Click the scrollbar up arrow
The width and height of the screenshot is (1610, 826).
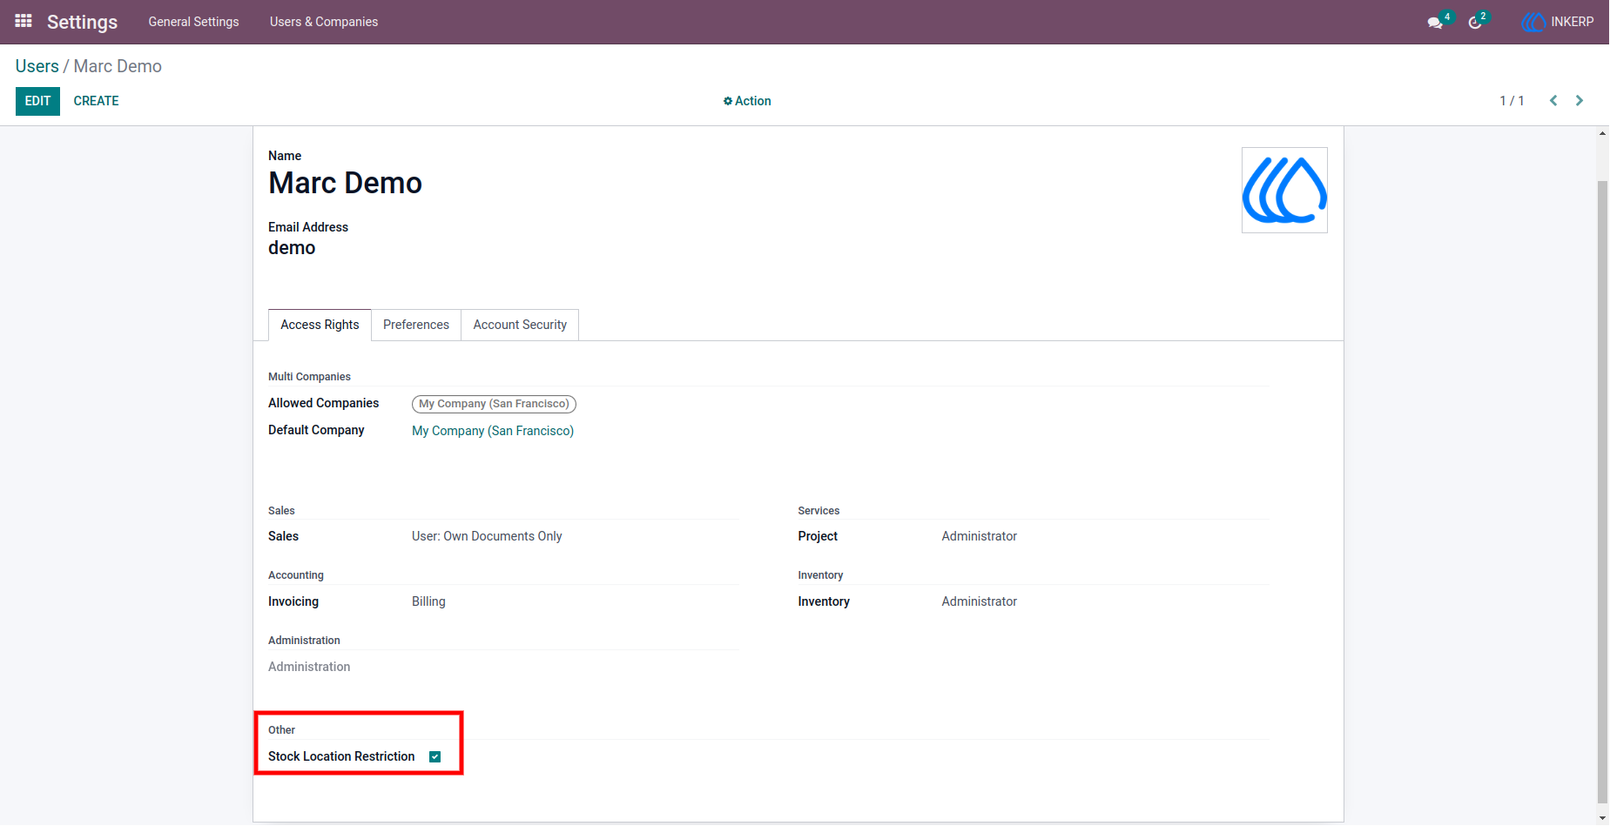(1602, 133)
